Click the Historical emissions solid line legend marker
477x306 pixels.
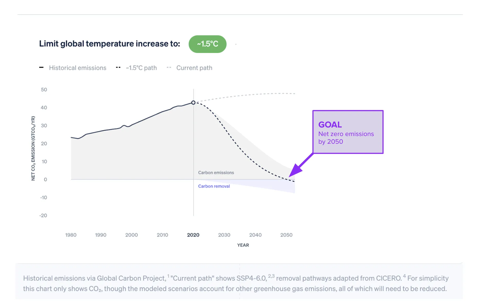point(41,67)
